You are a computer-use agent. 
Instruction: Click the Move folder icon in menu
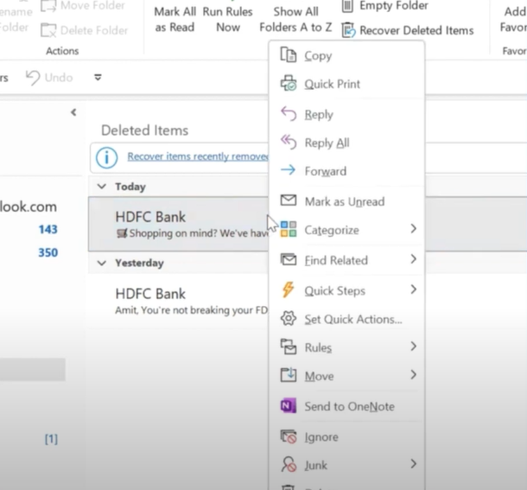289,375
